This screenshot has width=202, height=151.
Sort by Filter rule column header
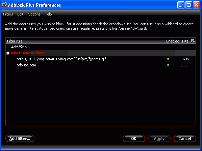[85, 41]
